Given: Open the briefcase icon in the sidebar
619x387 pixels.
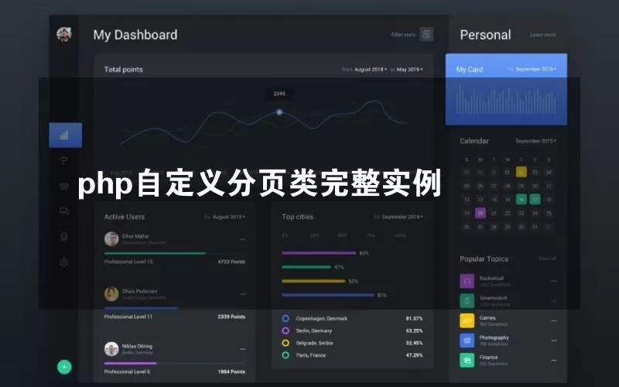Looking at the screenshot, I should coord(63,186).
